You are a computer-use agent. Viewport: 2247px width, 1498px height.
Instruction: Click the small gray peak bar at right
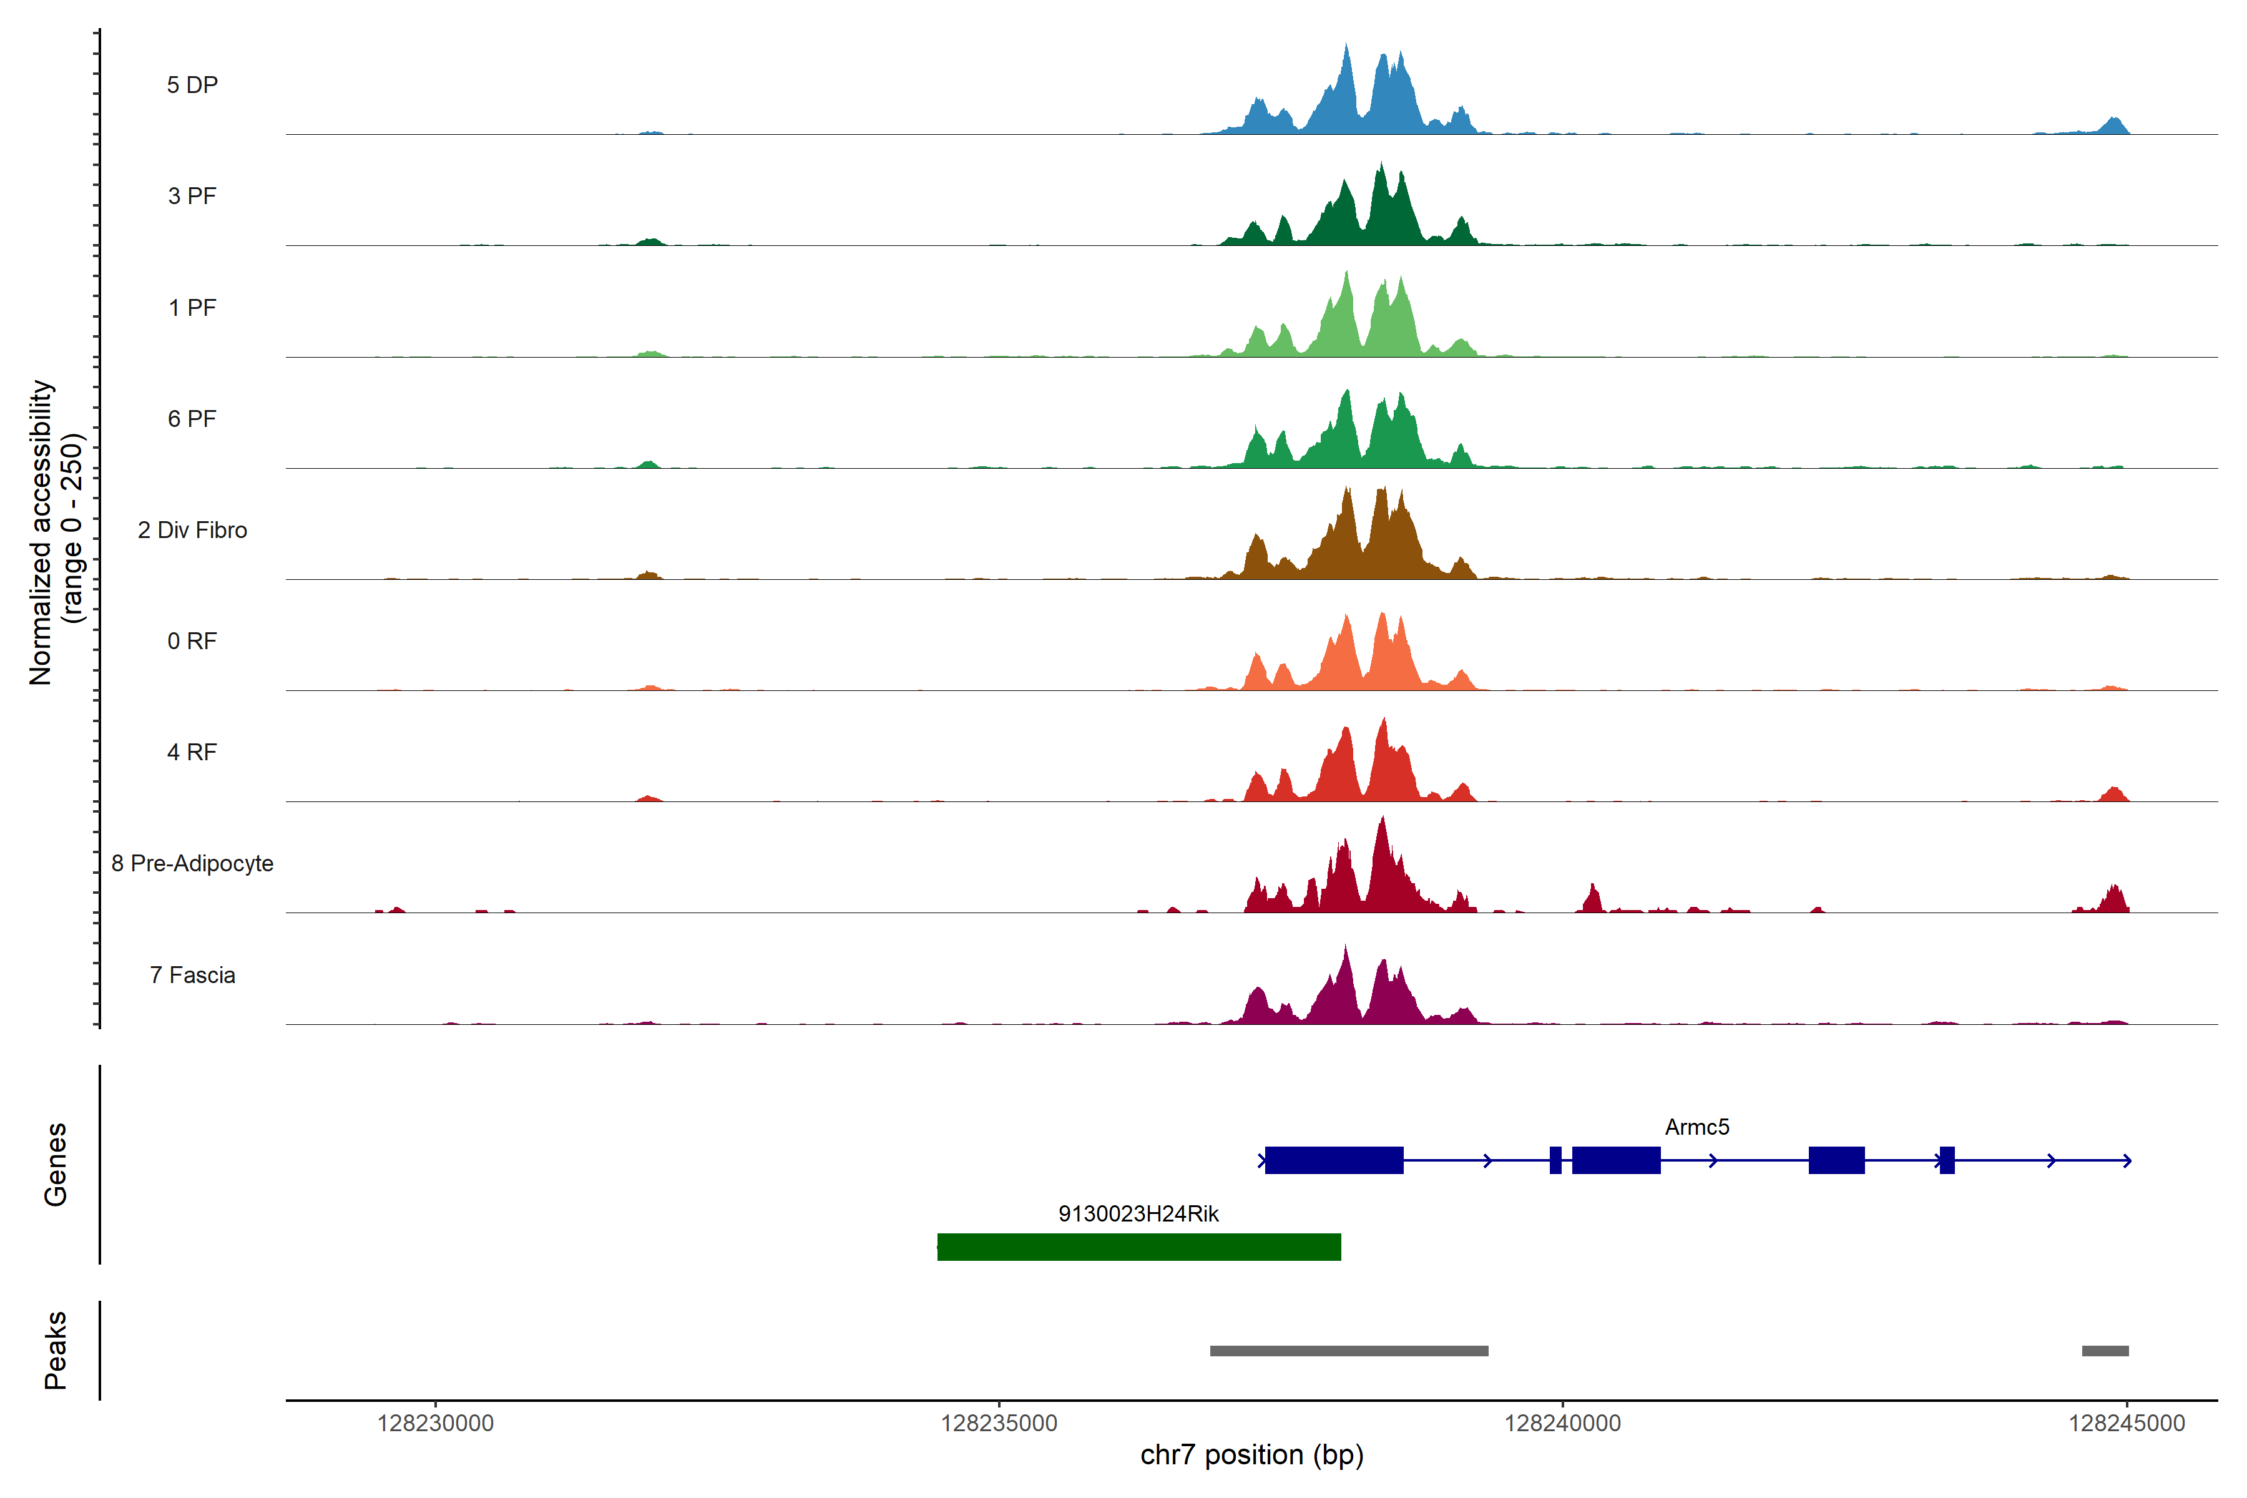[x=2105, y=1351]
